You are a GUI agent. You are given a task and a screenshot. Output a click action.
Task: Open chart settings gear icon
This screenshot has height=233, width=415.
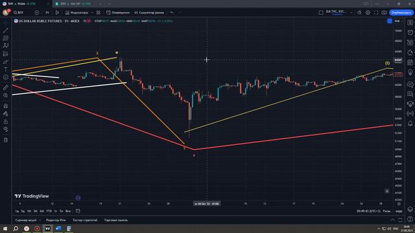pyautogui.click(x=368, y=12)
